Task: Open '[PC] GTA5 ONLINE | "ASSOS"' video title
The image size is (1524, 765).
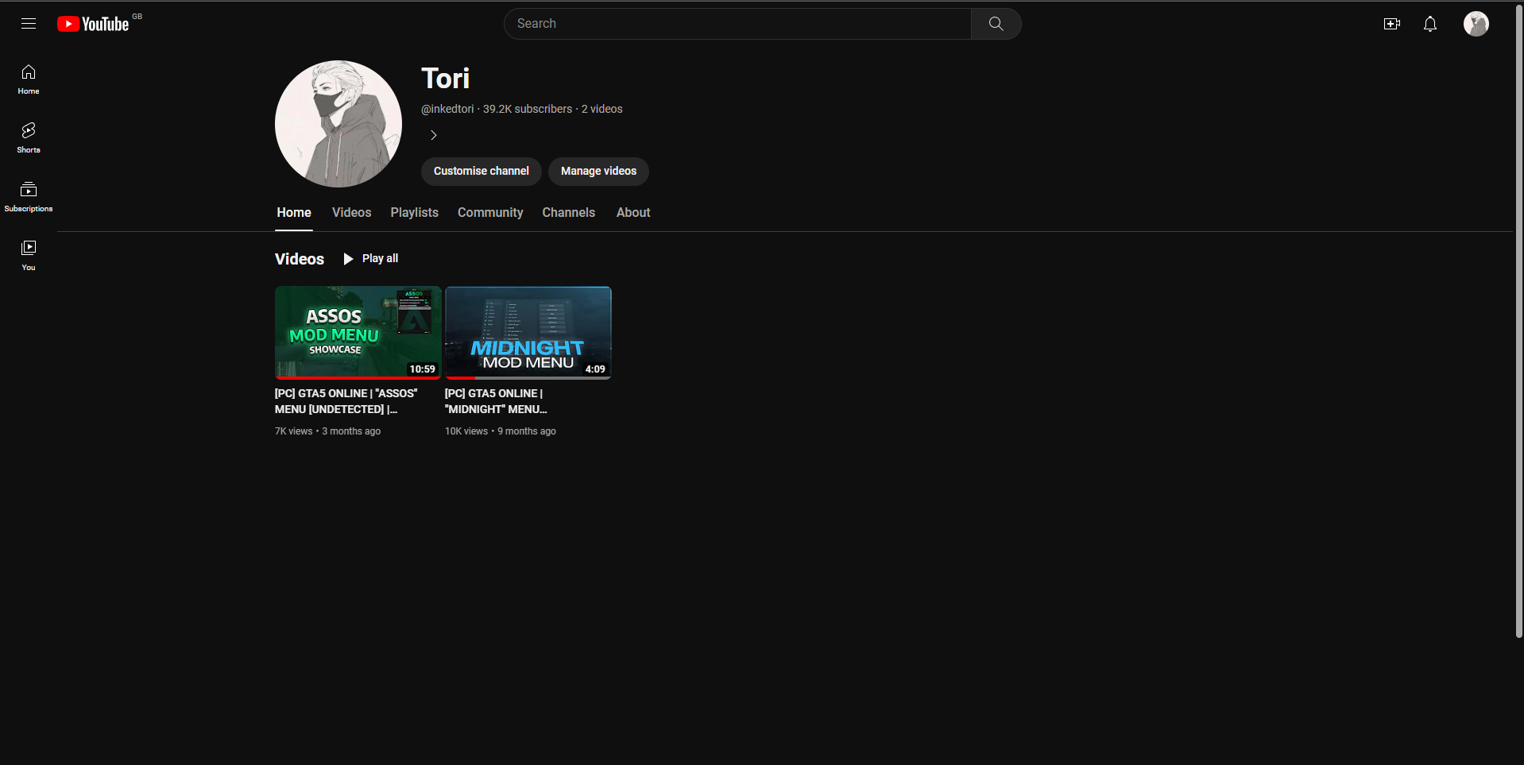Action: pos(346,401)
